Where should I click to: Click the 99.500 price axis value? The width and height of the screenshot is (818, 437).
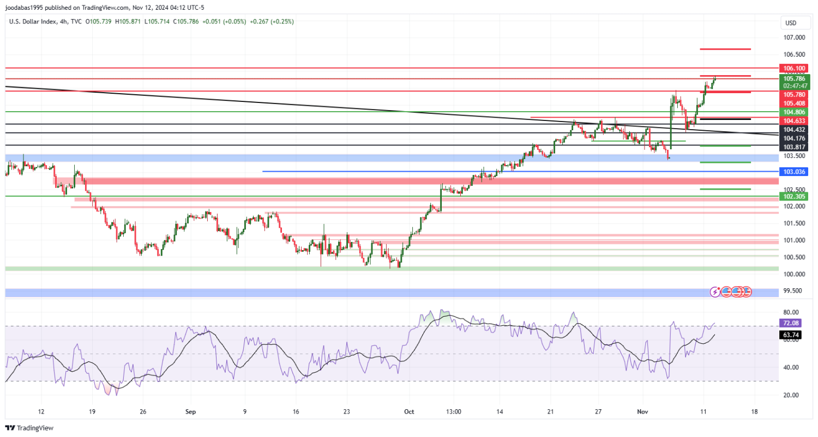coord(794,291)
